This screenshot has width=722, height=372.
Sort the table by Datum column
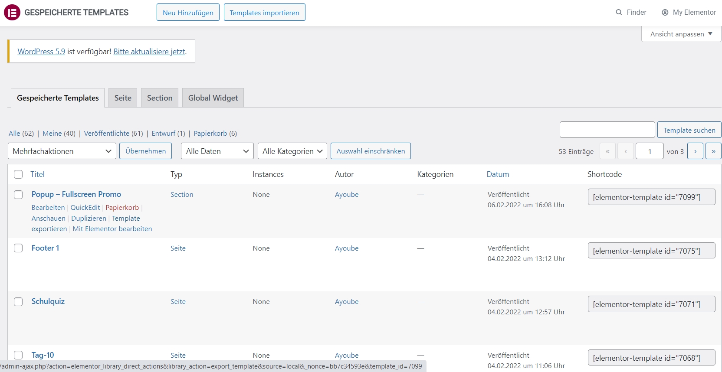pyautogui.click(x=498, y=174)
